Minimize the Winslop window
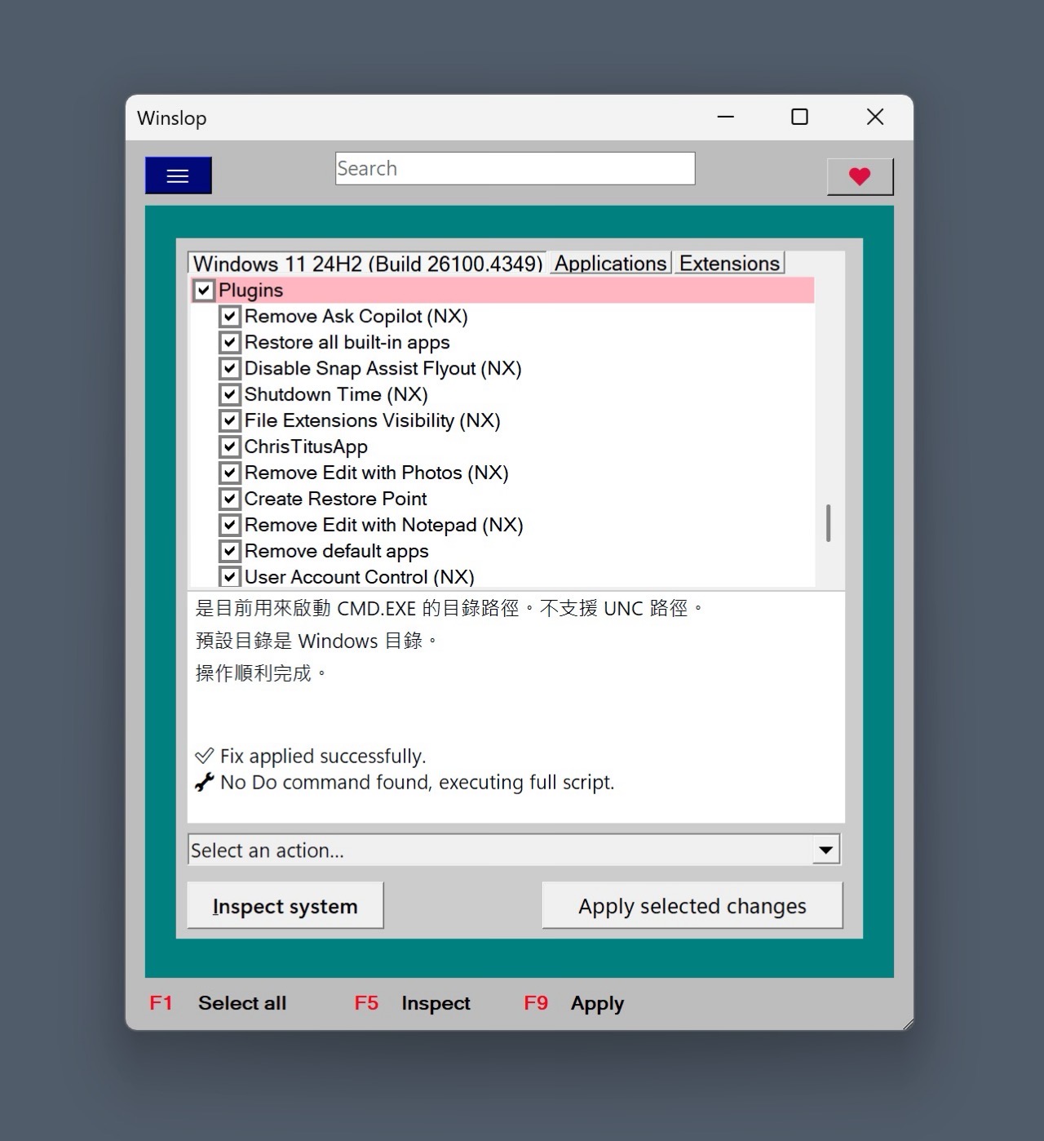The width and height of the screenshot is (1044, 1141). point(725,118)
